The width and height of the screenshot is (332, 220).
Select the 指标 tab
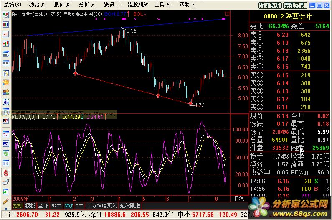point(18,206)
